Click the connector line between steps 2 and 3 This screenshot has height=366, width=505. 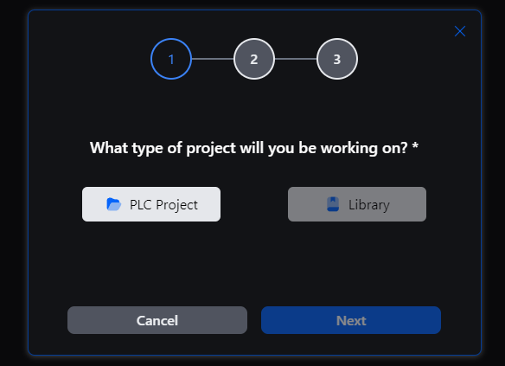tap(296, 59)
